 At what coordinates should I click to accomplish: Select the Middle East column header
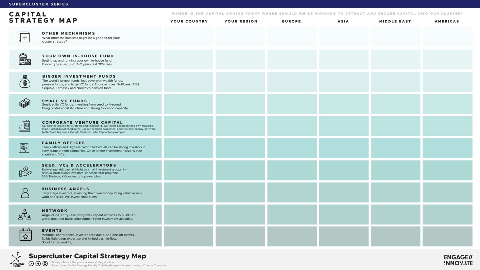395,21
